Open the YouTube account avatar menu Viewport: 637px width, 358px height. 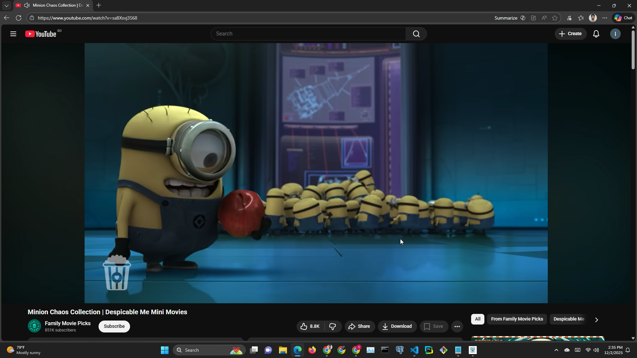coord(615,34)
